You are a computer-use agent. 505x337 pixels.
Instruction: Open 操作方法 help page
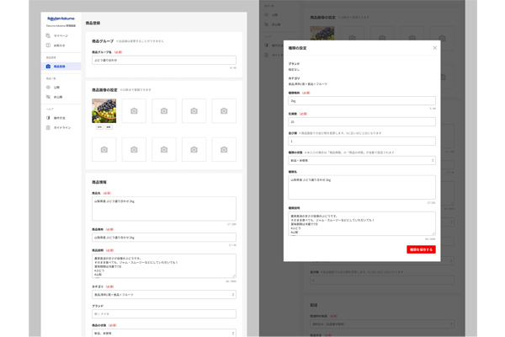click(x=60, y=118)
